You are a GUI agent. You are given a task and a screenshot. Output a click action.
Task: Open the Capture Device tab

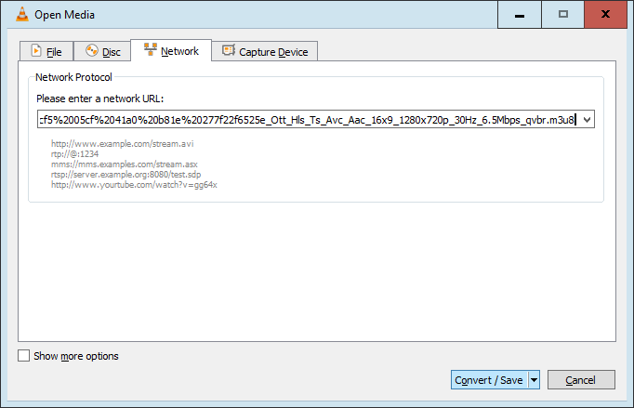point(264,51)
